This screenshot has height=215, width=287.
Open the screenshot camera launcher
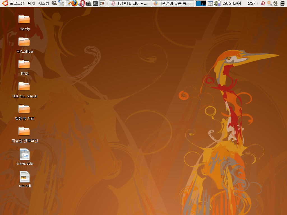click(89, 3)
